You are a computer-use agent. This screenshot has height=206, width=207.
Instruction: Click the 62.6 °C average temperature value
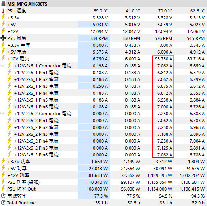[197, 11]
